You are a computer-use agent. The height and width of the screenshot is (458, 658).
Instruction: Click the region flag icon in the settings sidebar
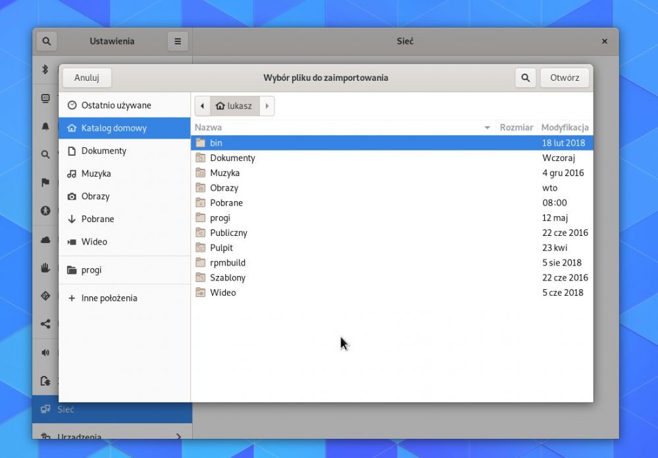coord(45,182)
